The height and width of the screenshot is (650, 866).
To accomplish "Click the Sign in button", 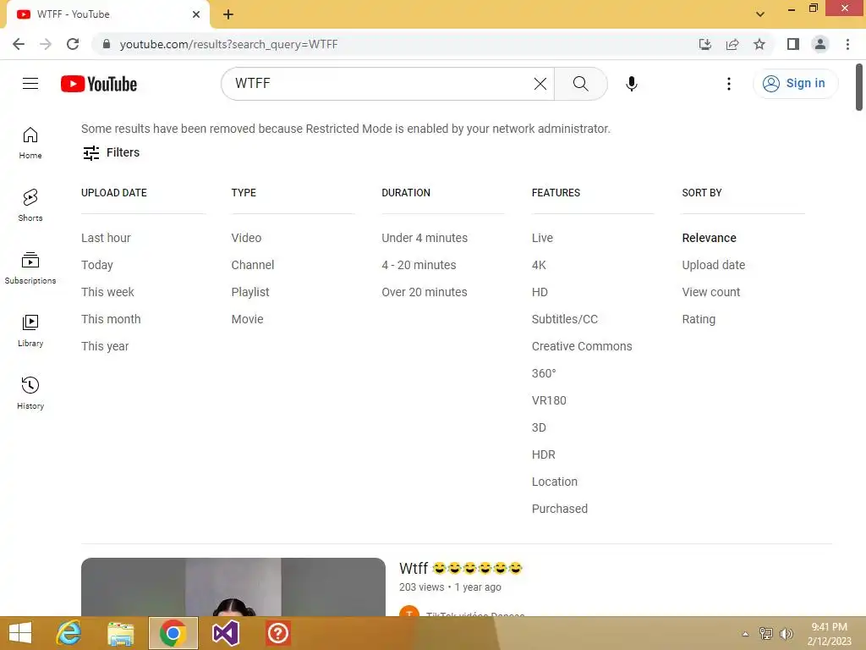I will tap(795, 84).
